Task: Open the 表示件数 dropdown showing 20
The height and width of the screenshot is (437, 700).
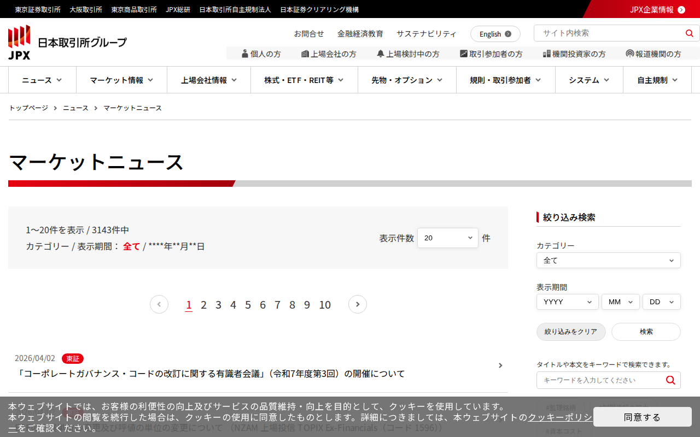Action: tap(448, 238)
